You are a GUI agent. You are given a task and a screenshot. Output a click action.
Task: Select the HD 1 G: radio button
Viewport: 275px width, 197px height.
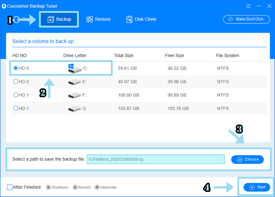16,108
